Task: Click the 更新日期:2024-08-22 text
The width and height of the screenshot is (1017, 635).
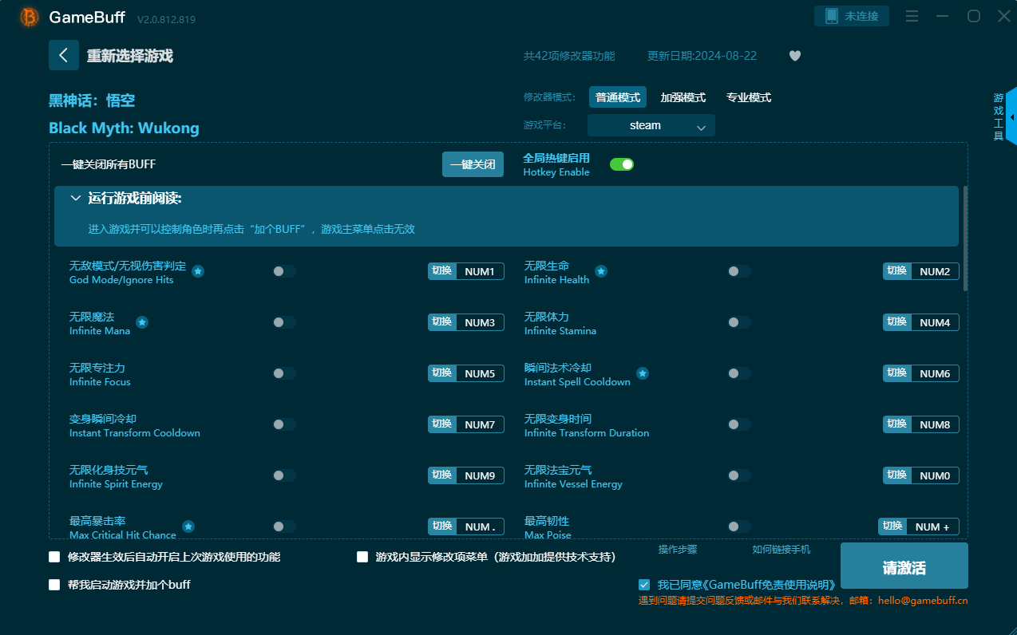Action: 702,56
